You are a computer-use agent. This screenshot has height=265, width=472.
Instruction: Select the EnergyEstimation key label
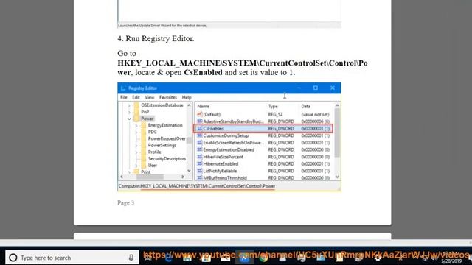(165, 125)
